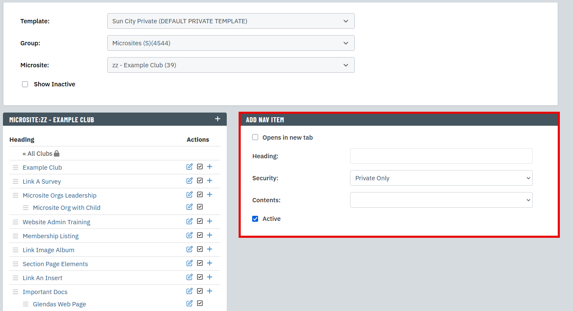
Task: Uncheck the Active checkbox
Action: pyautogui.click(x=255, y=219)
